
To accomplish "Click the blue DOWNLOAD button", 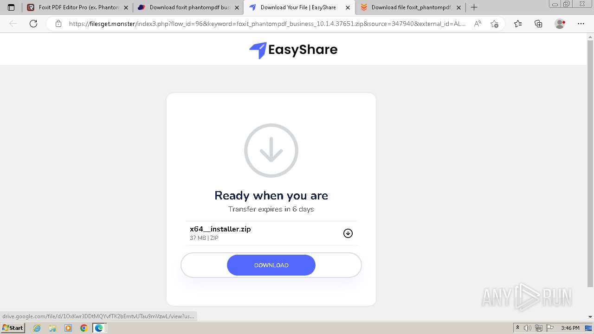I will [271, 265].
